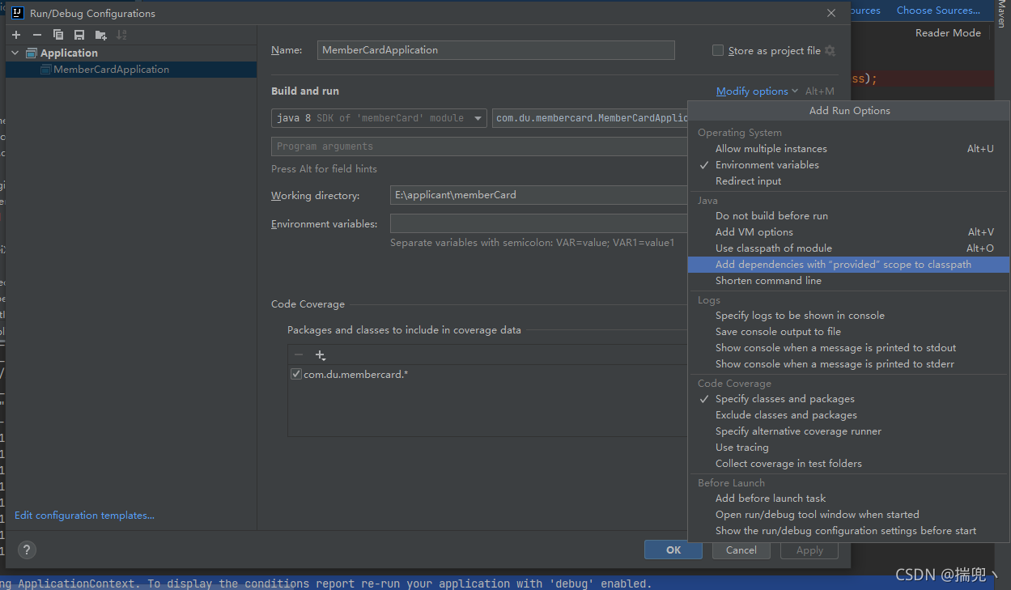The image size is (1011, 590).
Task: Apply the configuration changes
Action: pos(809,550)
